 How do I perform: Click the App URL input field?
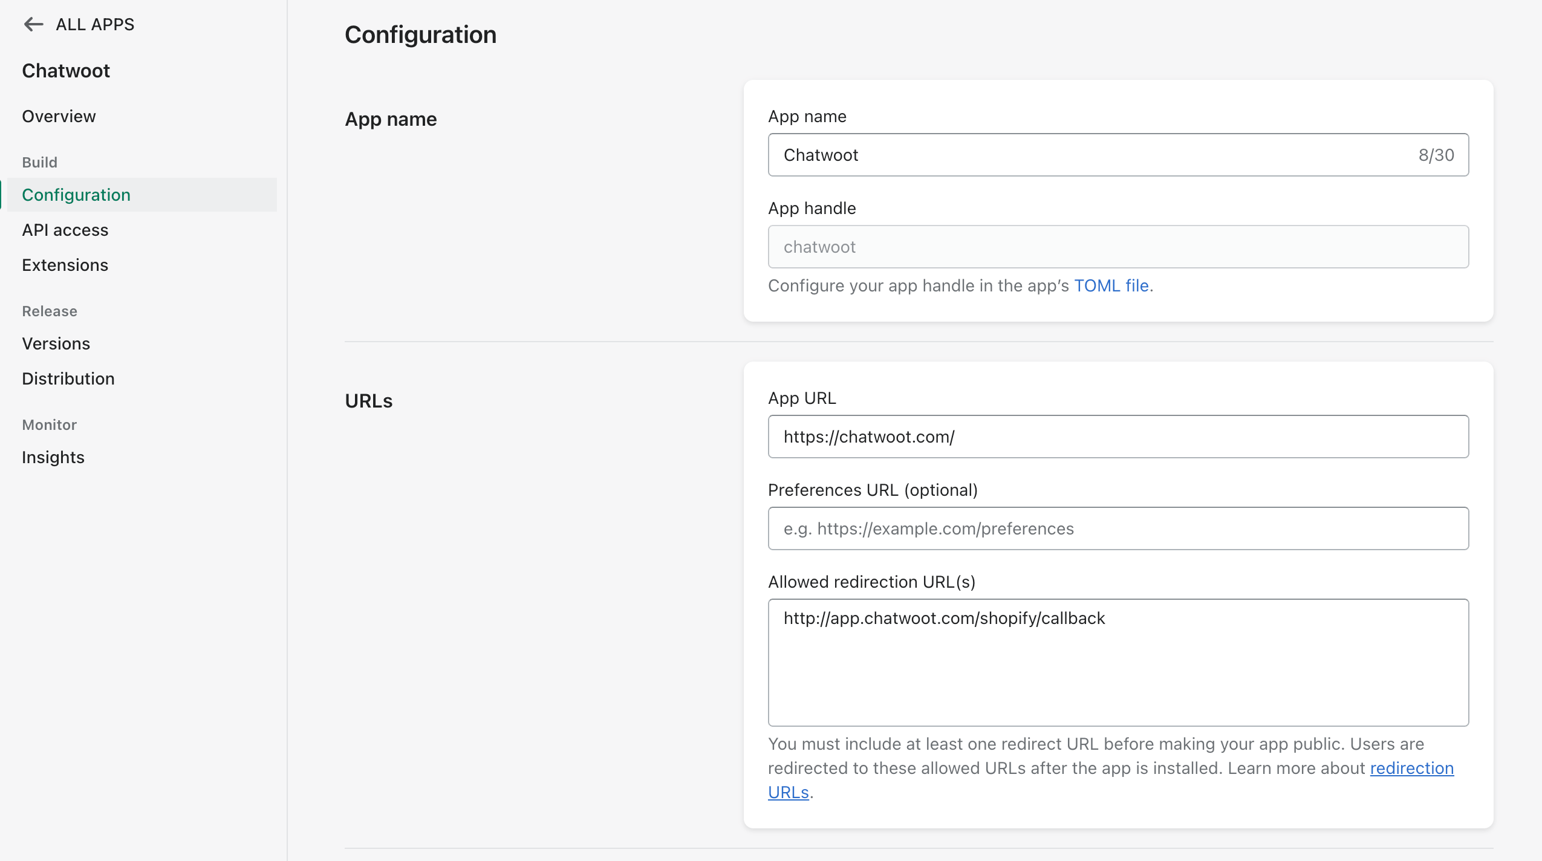click(x=1118, y=437)
